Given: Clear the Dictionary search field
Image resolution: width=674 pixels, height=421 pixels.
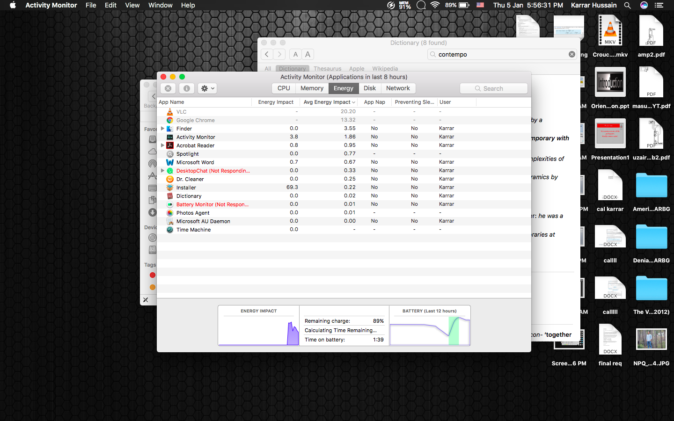Looking at the screenshot, I should tap(572, 54).
